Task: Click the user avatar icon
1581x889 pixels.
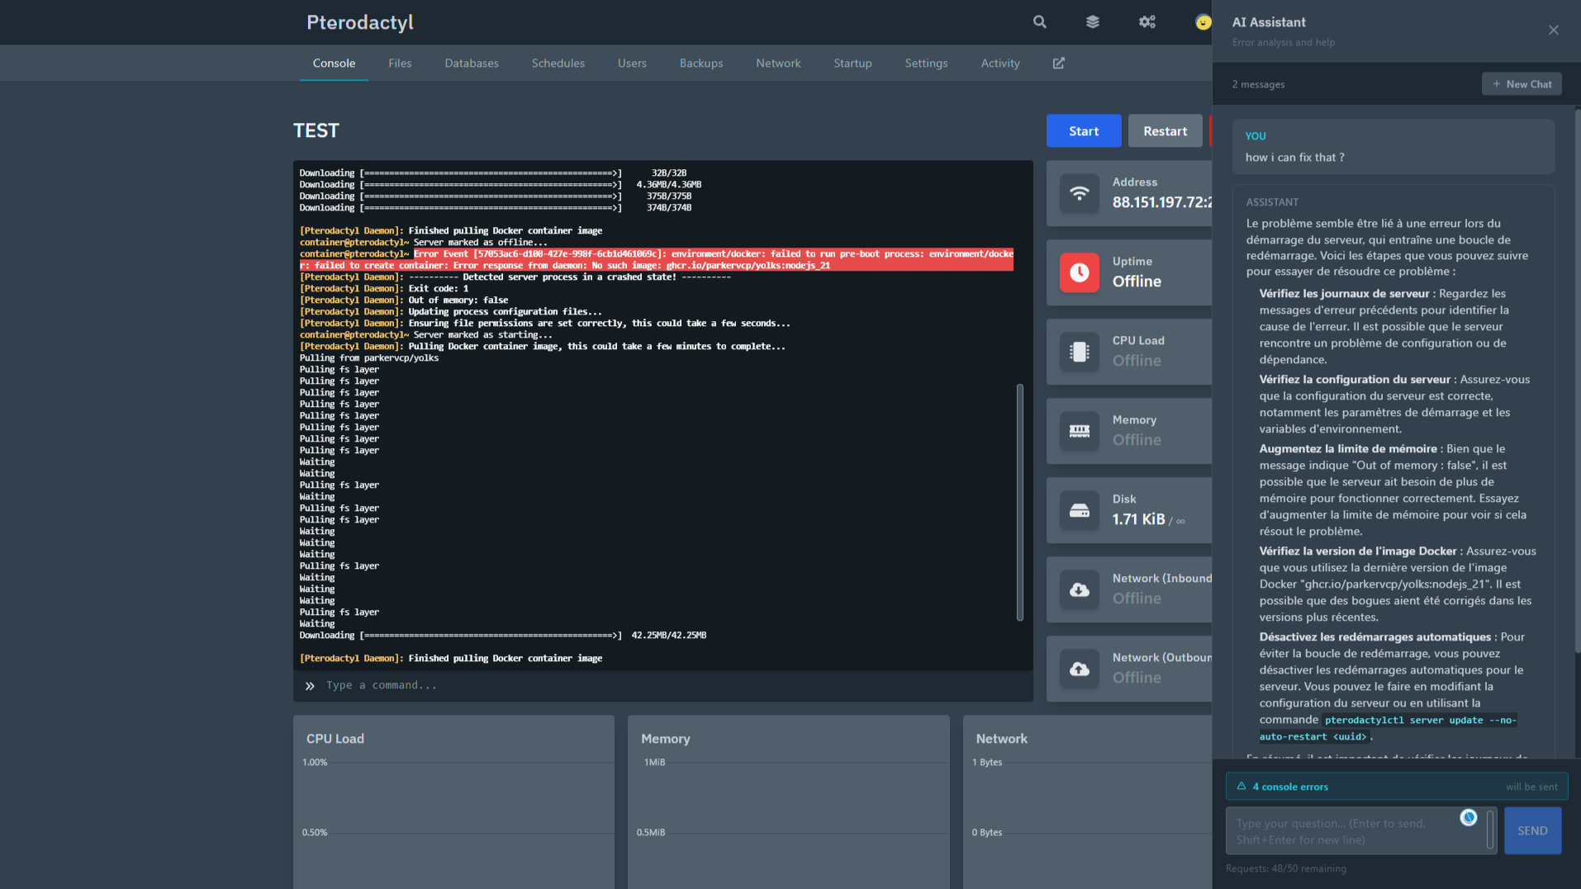Action: [1203, 22]
